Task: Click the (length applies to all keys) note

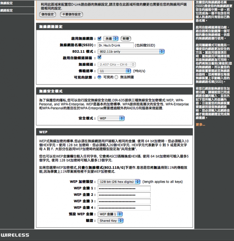Action: pos(162,182)
